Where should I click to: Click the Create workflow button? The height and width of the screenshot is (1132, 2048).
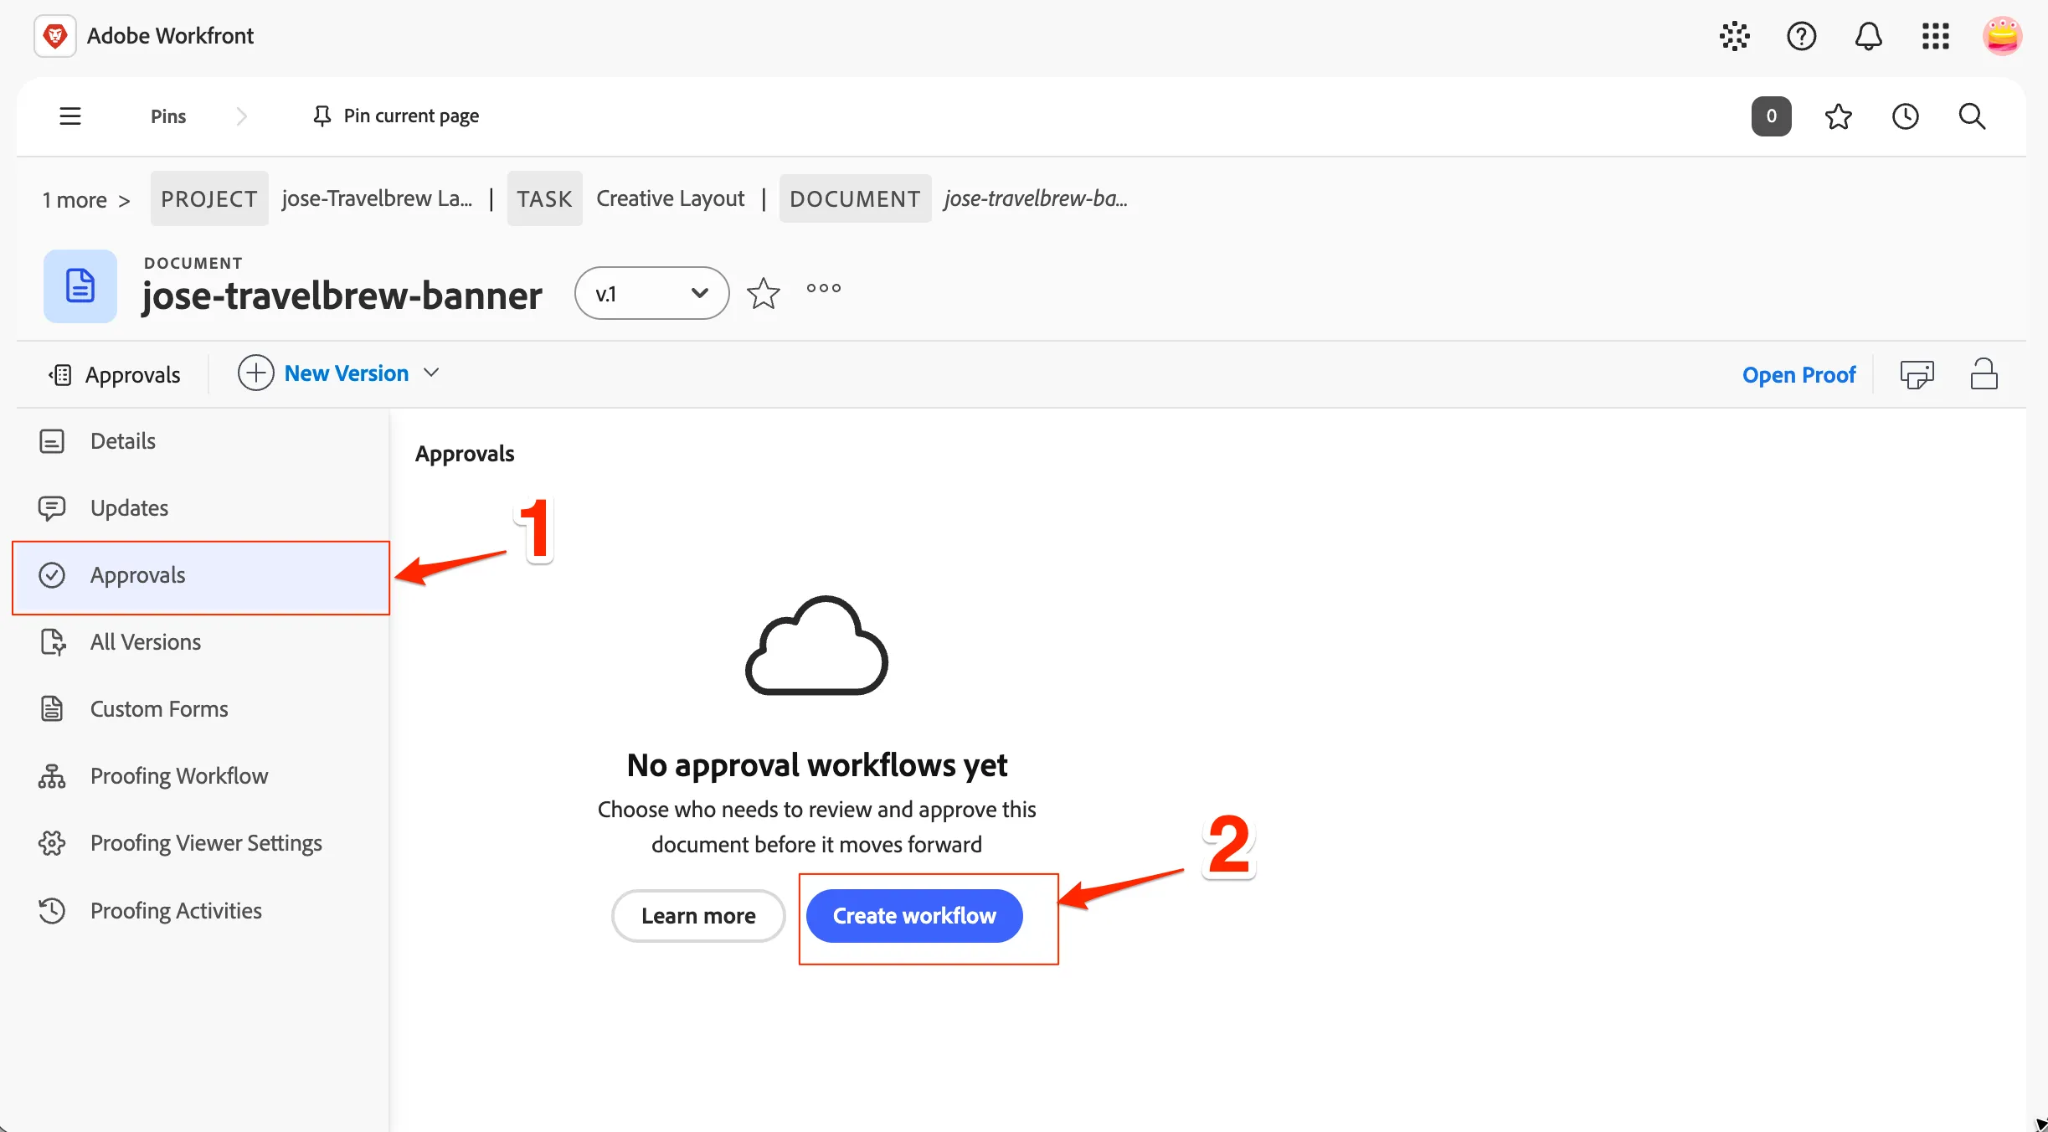914,916
